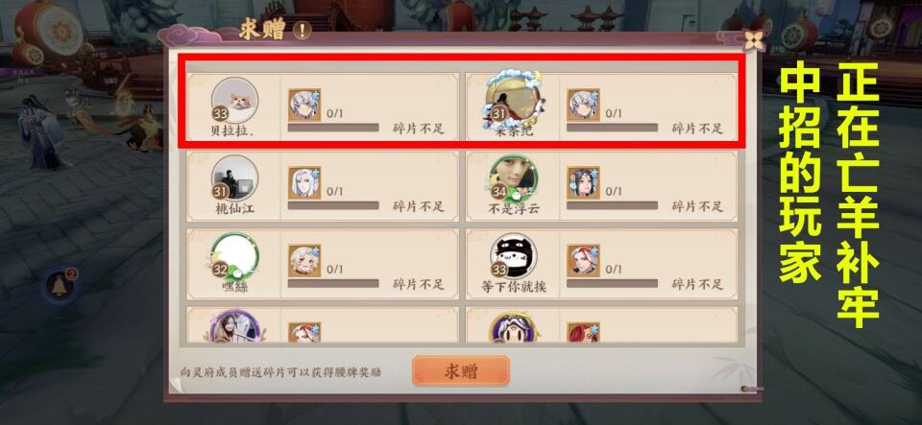Viewport: 922px width, 425px height.
Task: Open 贝拉拉 cat avatar profile
Action: coord(234,100)
